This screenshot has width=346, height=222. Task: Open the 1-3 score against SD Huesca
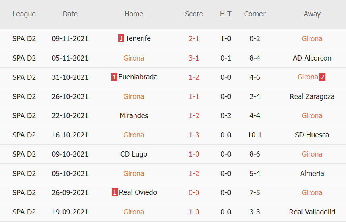point(194,135)
